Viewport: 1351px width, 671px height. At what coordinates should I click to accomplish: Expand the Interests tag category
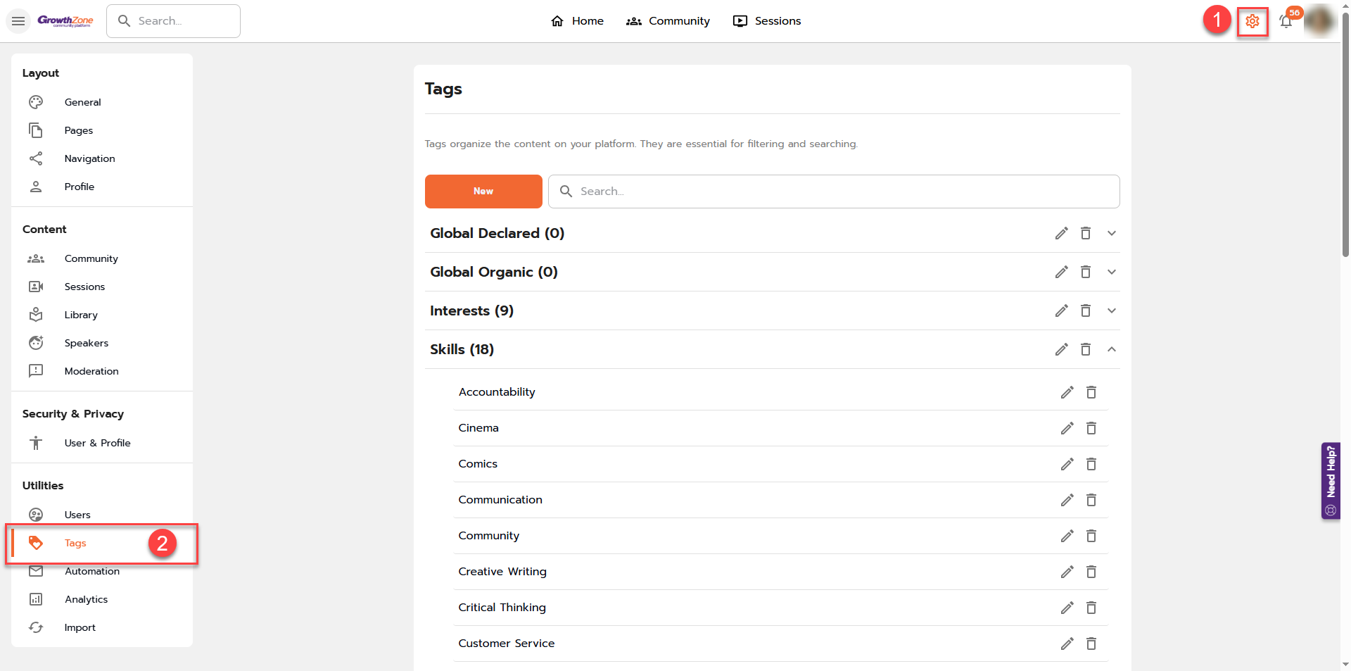click(1112, 311)
